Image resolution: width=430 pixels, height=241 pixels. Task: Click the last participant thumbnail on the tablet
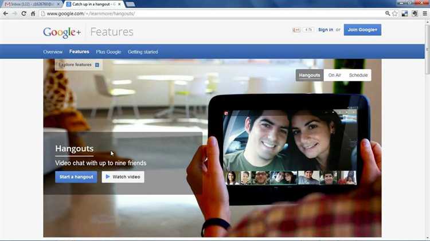pyautogui.click(x=347, y=177)
